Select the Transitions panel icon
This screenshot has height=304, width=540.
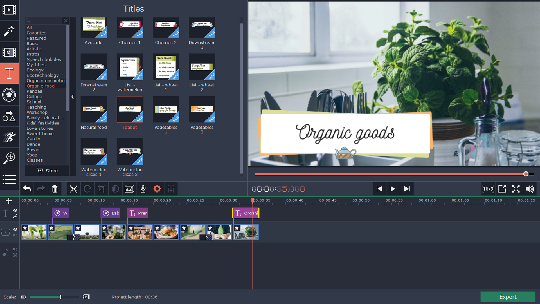[9, 52]
